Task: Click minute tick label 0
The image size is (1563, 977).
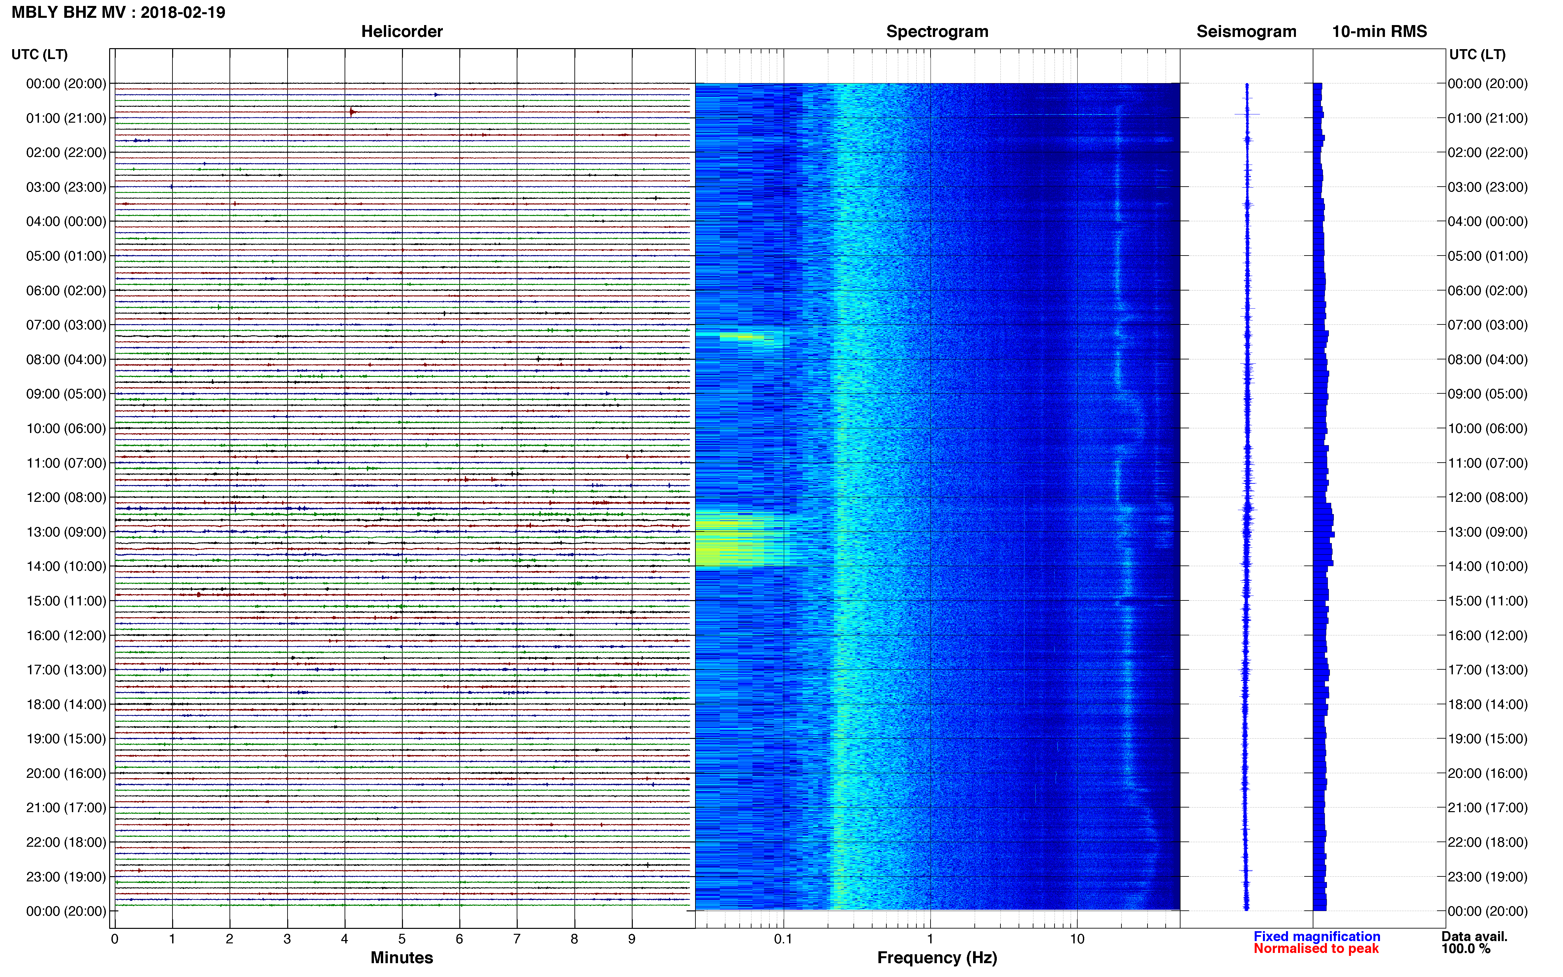Action: pyautogui.click(x=114, y=939)
